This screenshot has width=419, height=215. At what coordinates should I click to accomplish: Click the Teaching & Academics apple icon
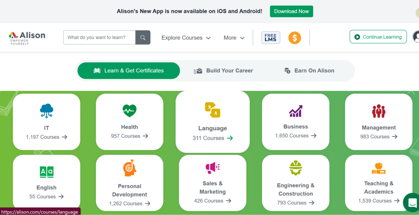(x=378, y=168)
